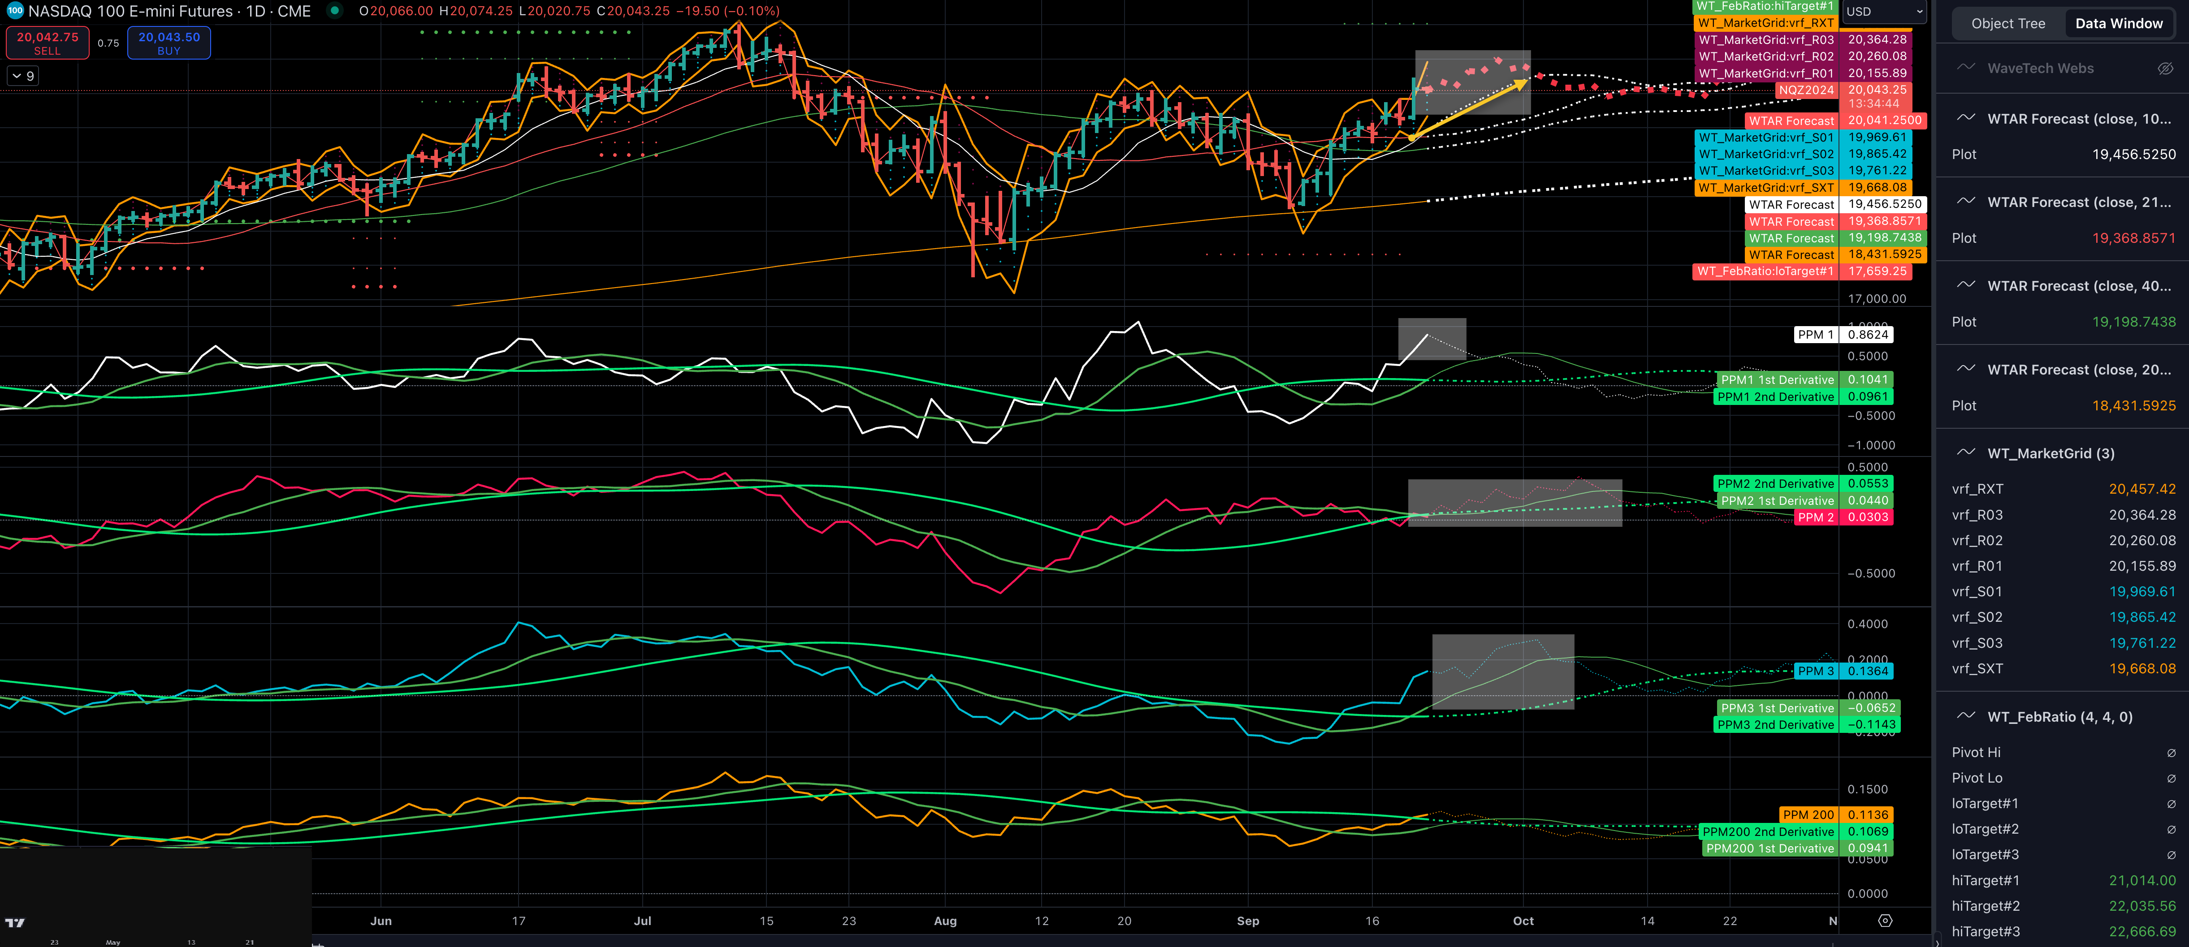Screen dimensions: 2189x947
Task: Select the vrf_RXT row in Data Window
Action: click(2063, 489)
